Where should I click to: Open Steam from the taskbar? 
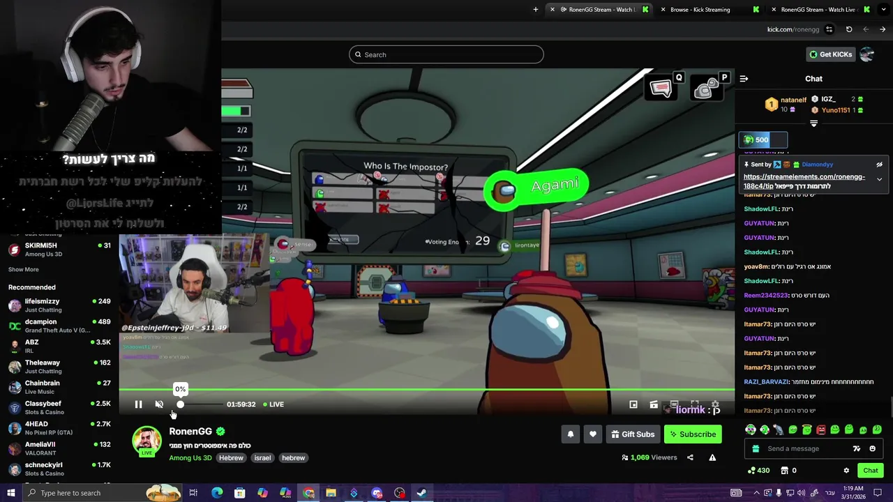[421, 493]
